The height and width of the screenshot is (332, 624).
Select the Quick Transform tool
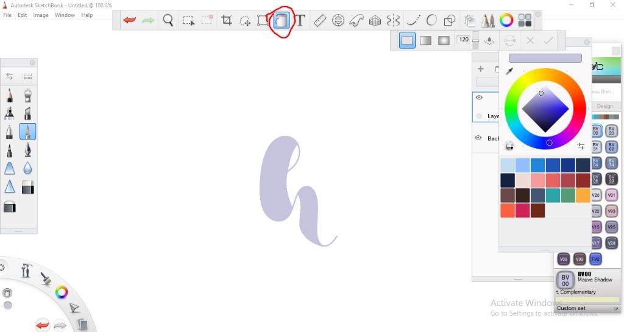(x=245, y=20)
